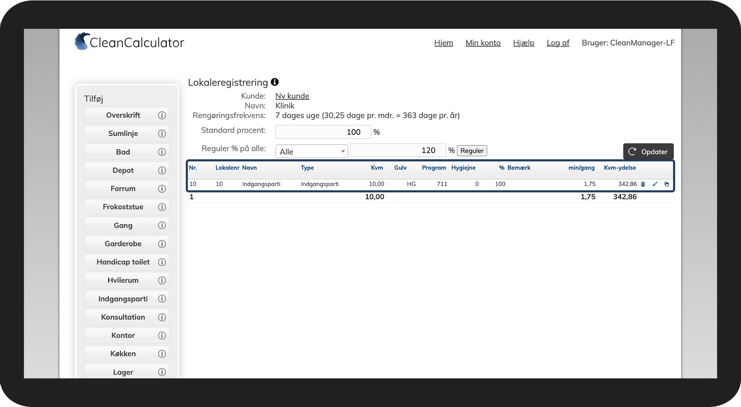Add a Konsultation room

click(127, 317)
